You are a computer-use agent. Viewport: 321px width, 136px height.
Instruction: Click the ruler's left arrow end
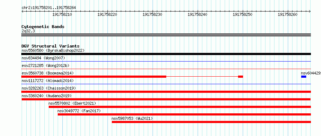point(22,12)
